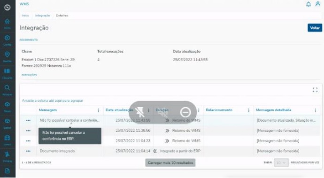Viewport: 324px width, 178px height.
Task: Open the magnifier search icon in the sidebar
Action: pos(7,88)
